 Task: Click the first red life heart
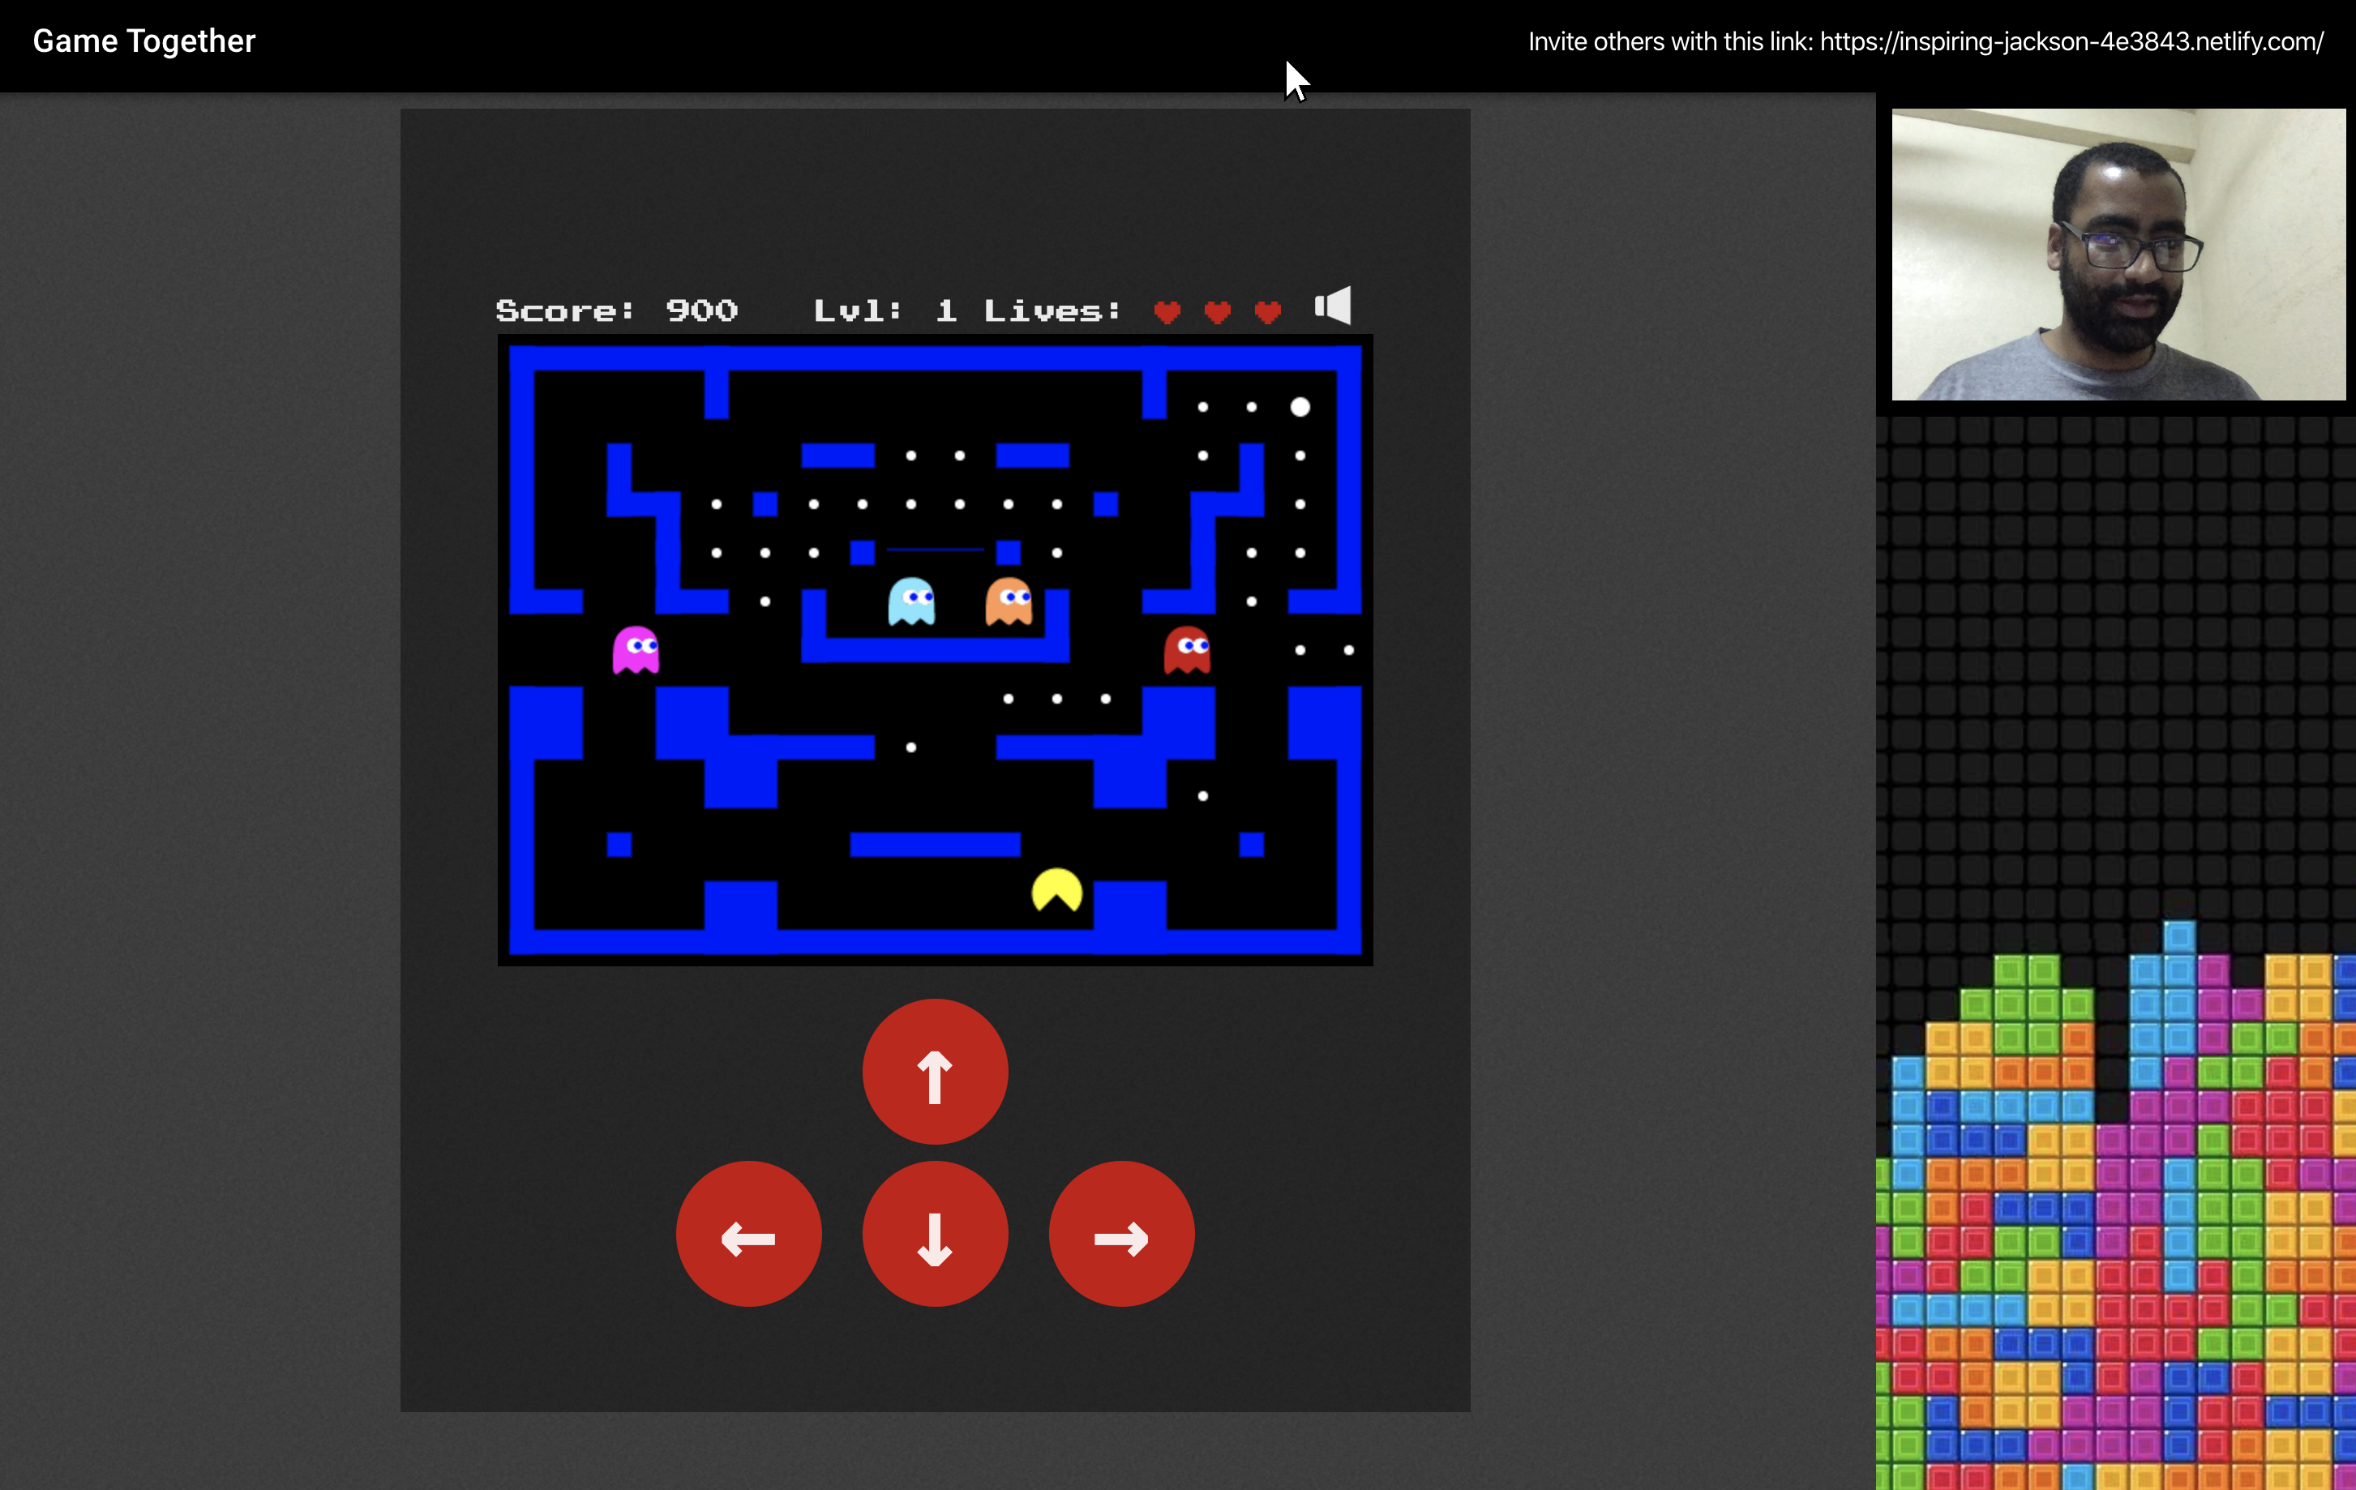(1167, 312)
